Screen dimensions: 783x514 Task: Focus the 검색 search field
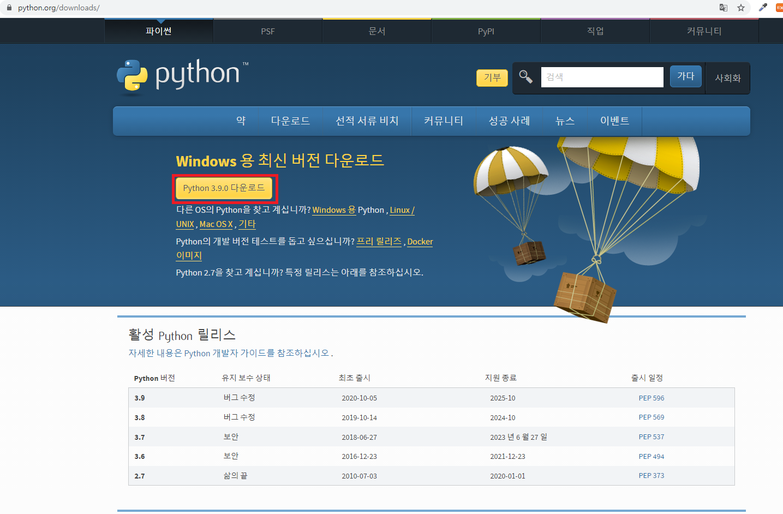click(x=602, y=77)
